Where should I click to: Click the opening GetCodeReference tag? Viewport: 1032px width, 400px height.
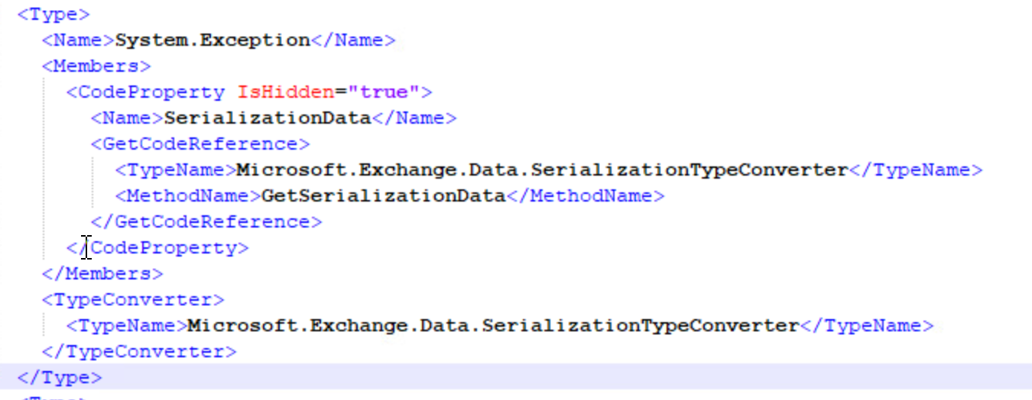[x=200, y=144]
